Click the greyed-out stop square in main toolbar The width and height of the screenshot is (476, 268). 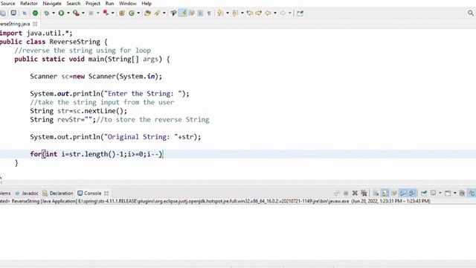click(x=91, y=13)
